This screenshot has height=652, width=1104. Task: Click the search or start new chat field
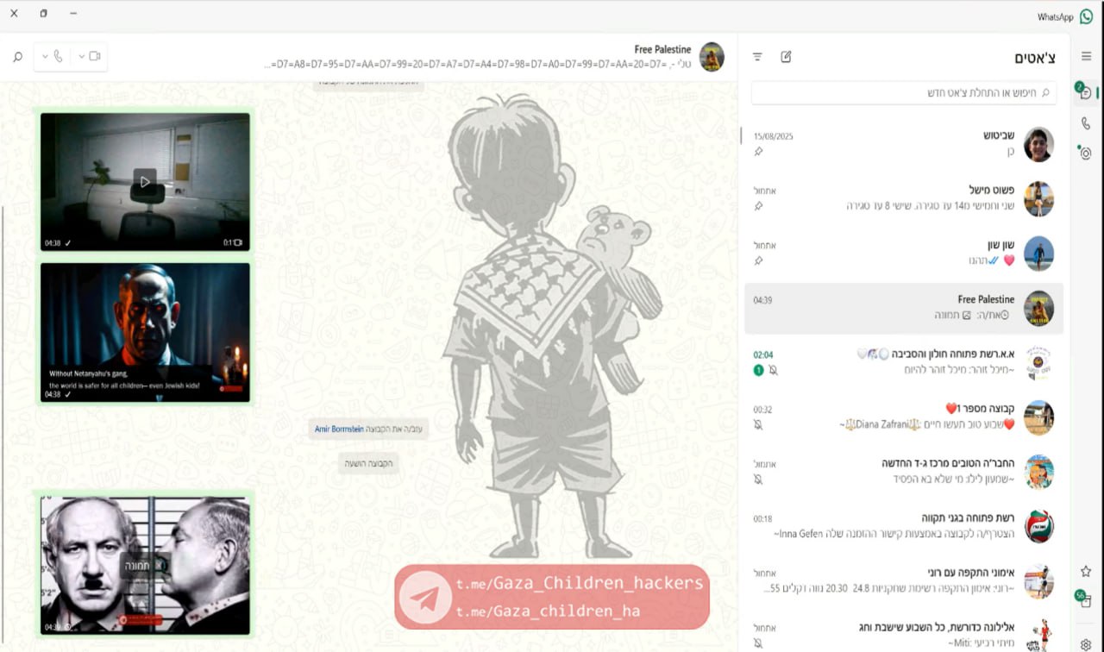click(x=903, y=93)
